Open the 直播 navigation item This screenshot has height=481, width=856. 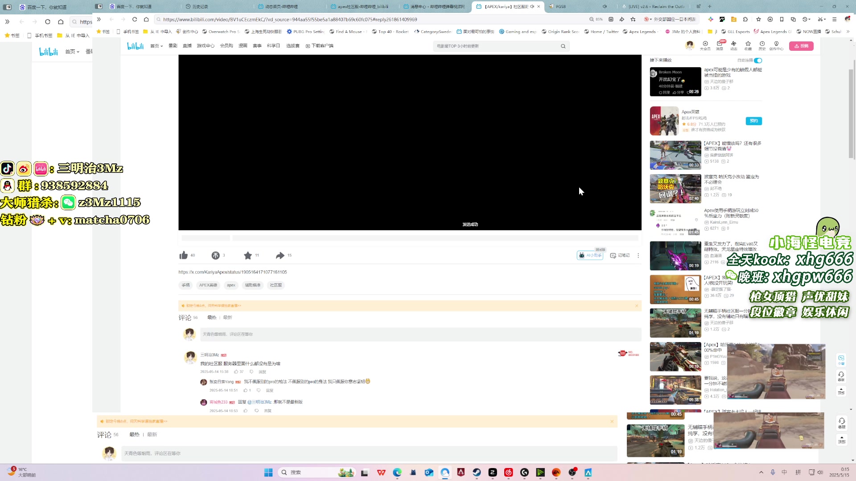(x=187, y=46)
